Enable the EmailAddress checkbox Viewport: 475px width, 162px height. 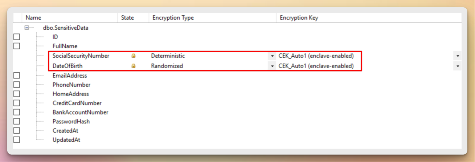click(x=16, y=76)
